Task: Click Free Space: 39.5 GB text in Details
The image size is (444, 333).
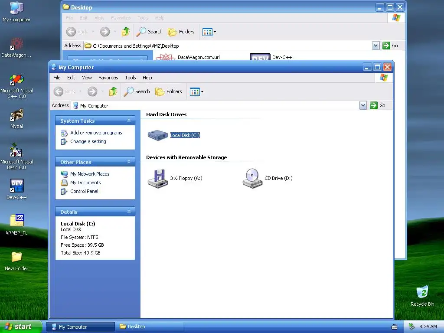Action: [82, 245]
